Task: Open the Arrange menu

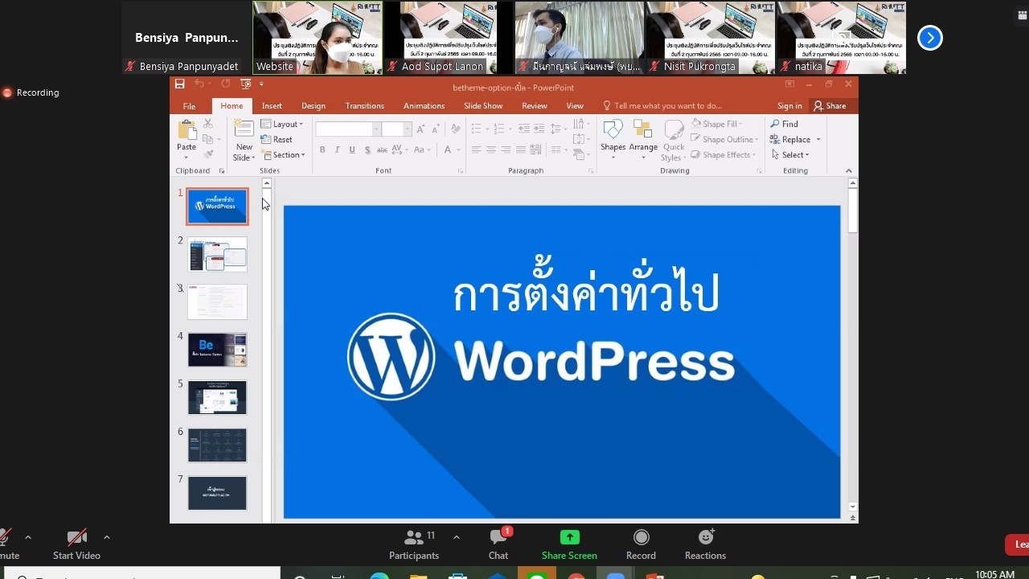Action: pos(643,139)
